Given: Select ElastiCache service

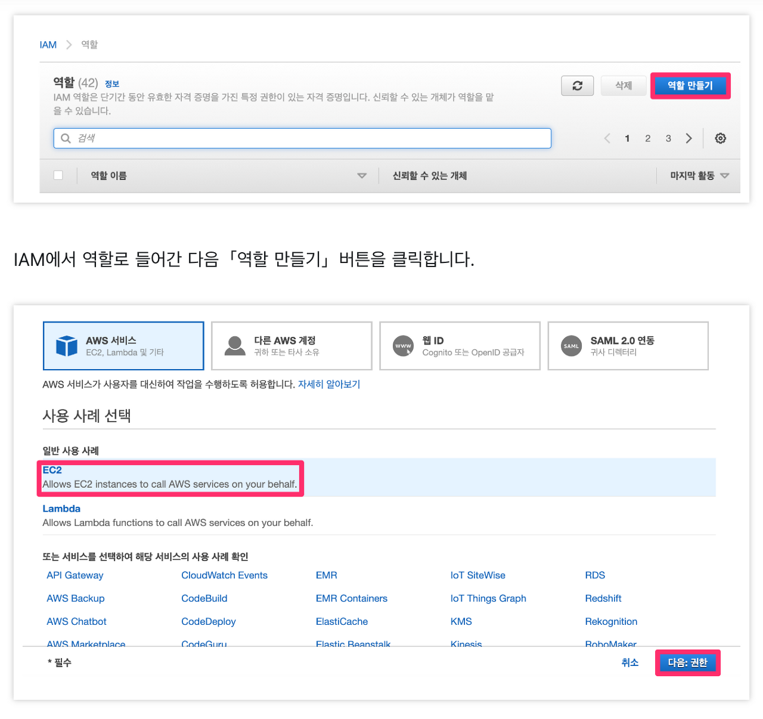Looking at the screenshot, I should click(342, 622).
